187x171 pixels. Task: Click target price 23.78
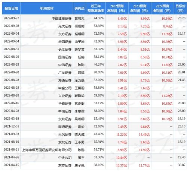181,18
